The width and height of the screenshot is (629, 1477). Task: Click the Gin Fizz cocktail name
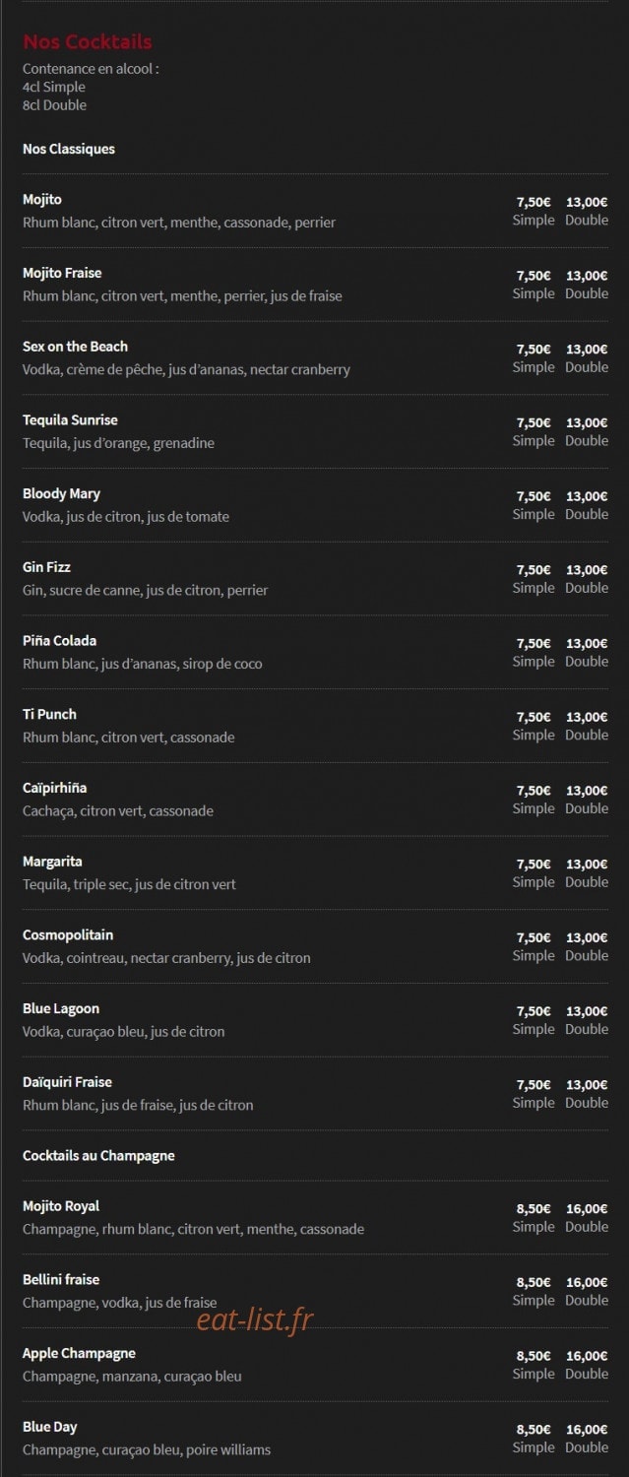tap(46, 567)
